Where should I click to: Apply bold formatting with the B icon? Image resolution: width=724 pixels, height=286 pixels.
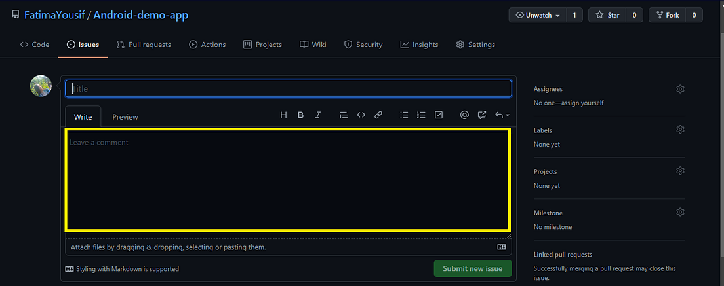tap(300, 115)
